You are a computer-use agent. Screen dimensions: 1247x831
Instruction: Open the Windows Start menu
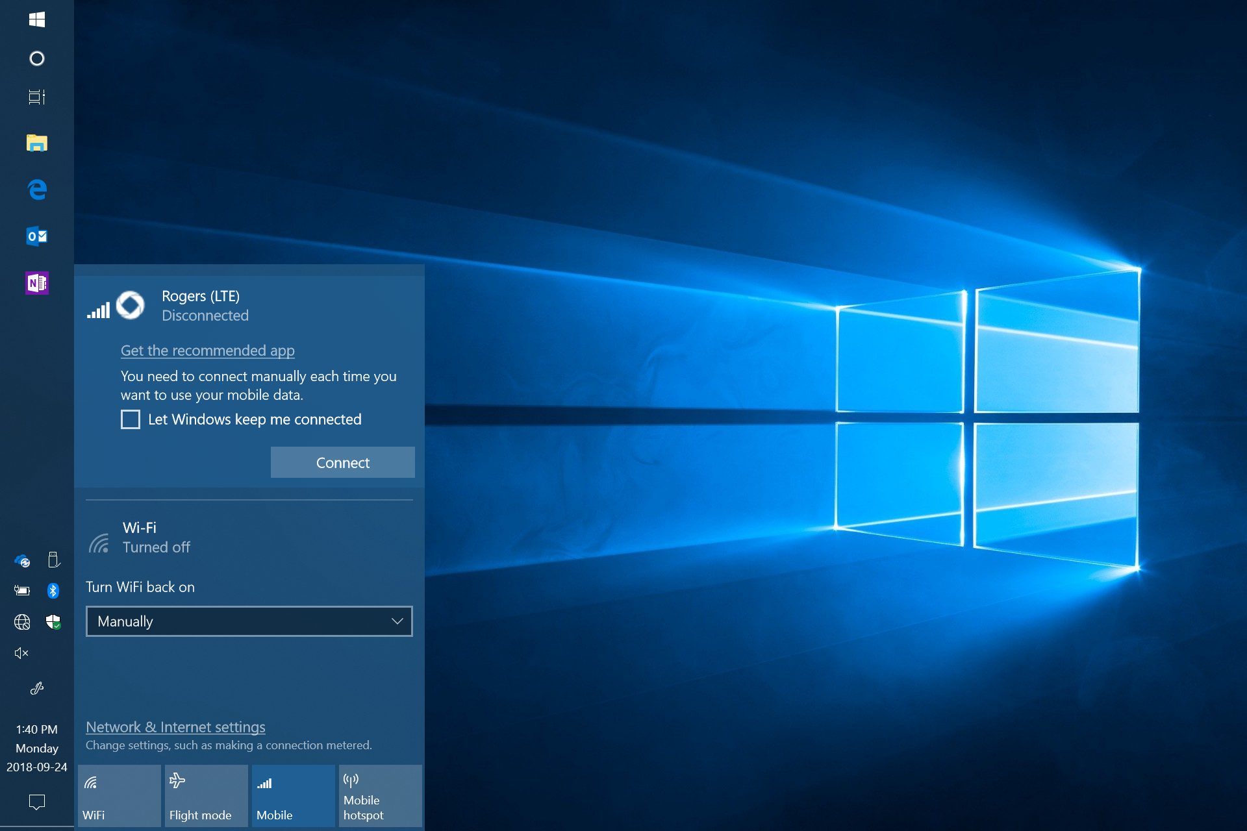click(x=37, y=19)
